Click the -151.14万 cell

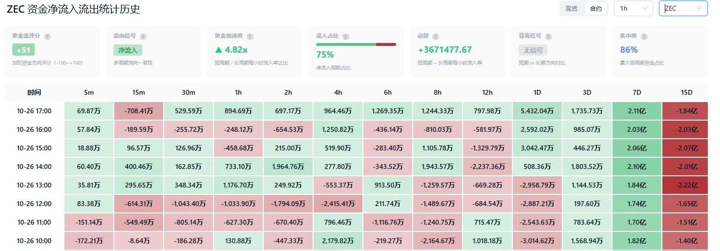pyautogui.click(x=89, y=222)
